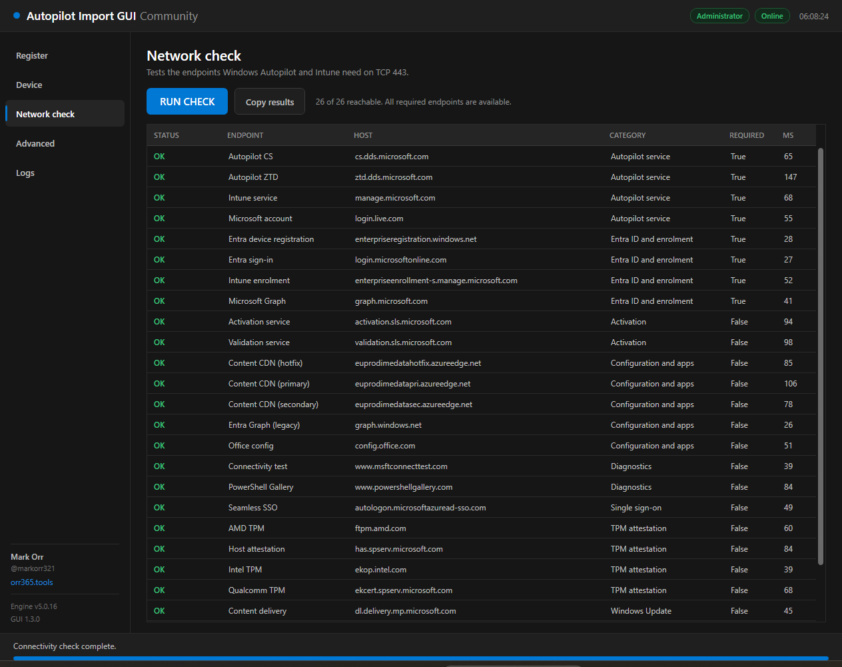
Task: Click the ekop.intel.com host
Action: [x=380, y=570]
